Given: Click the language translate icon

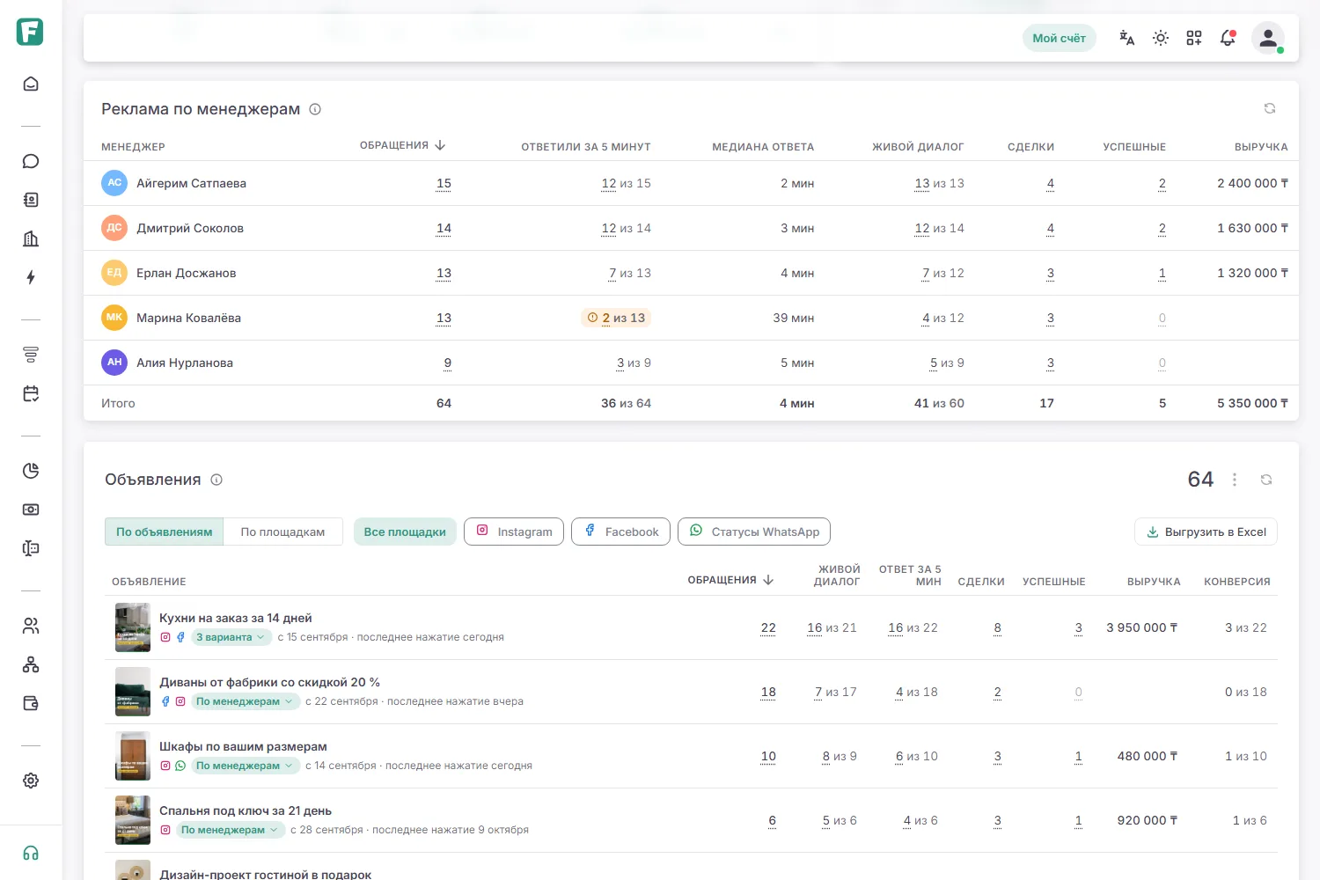Looking at the screenshot, I should (x=1127, y=38).
